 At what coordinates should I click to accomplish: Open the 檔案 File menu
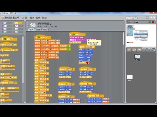coord(32,18)
